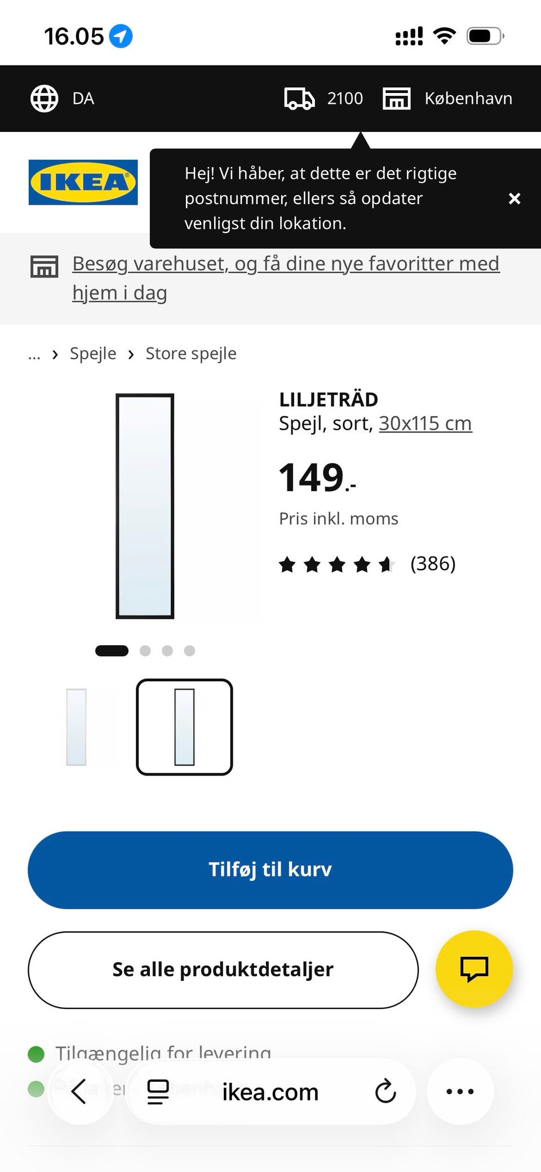This screenshot has width=541, height=1172.
Task: Add product with Tilføj til kurv
Action: pos(270,870)
